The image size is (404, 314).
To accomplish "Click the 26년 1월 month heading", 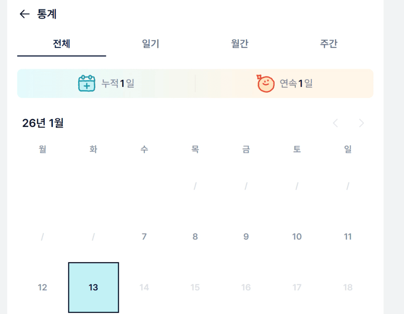I will pos(43,123).
